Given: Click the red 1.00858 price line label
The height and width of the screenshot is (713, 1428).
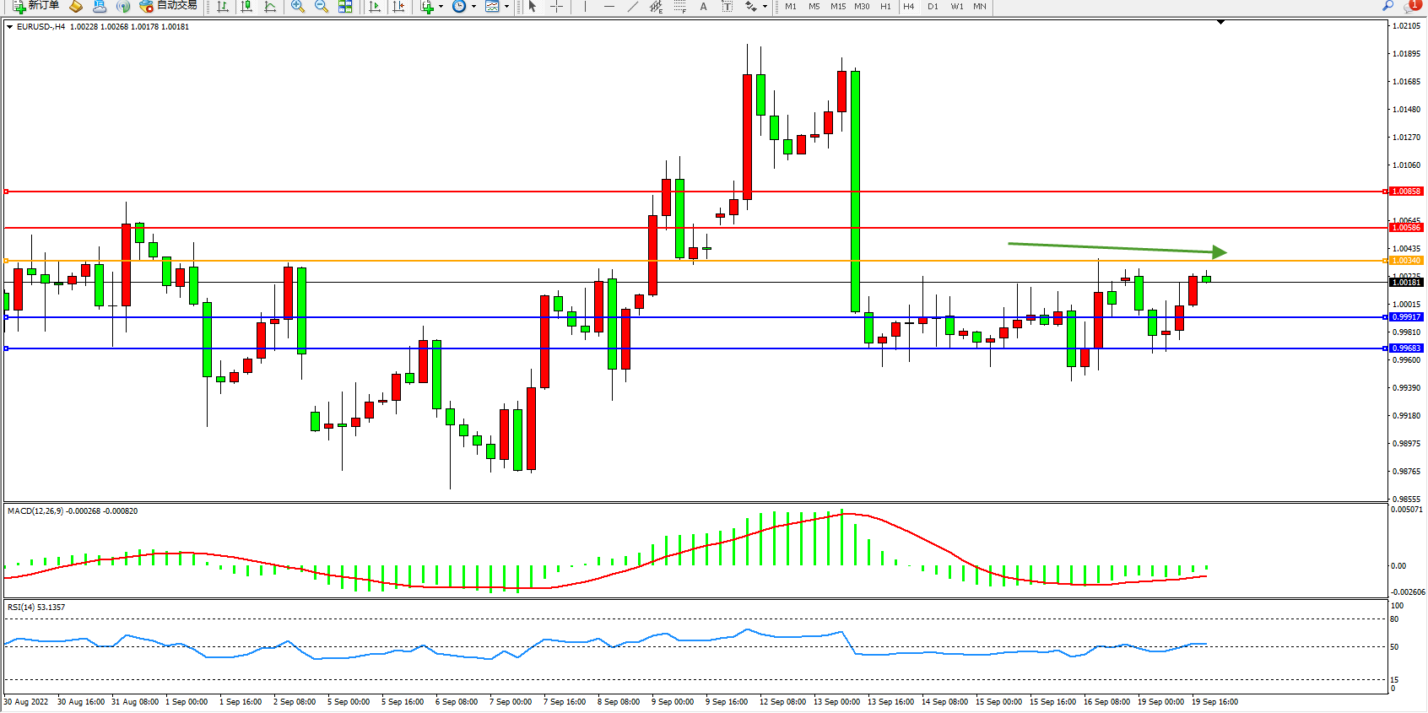Looking at the screenshot, I should click(1406, 192).
